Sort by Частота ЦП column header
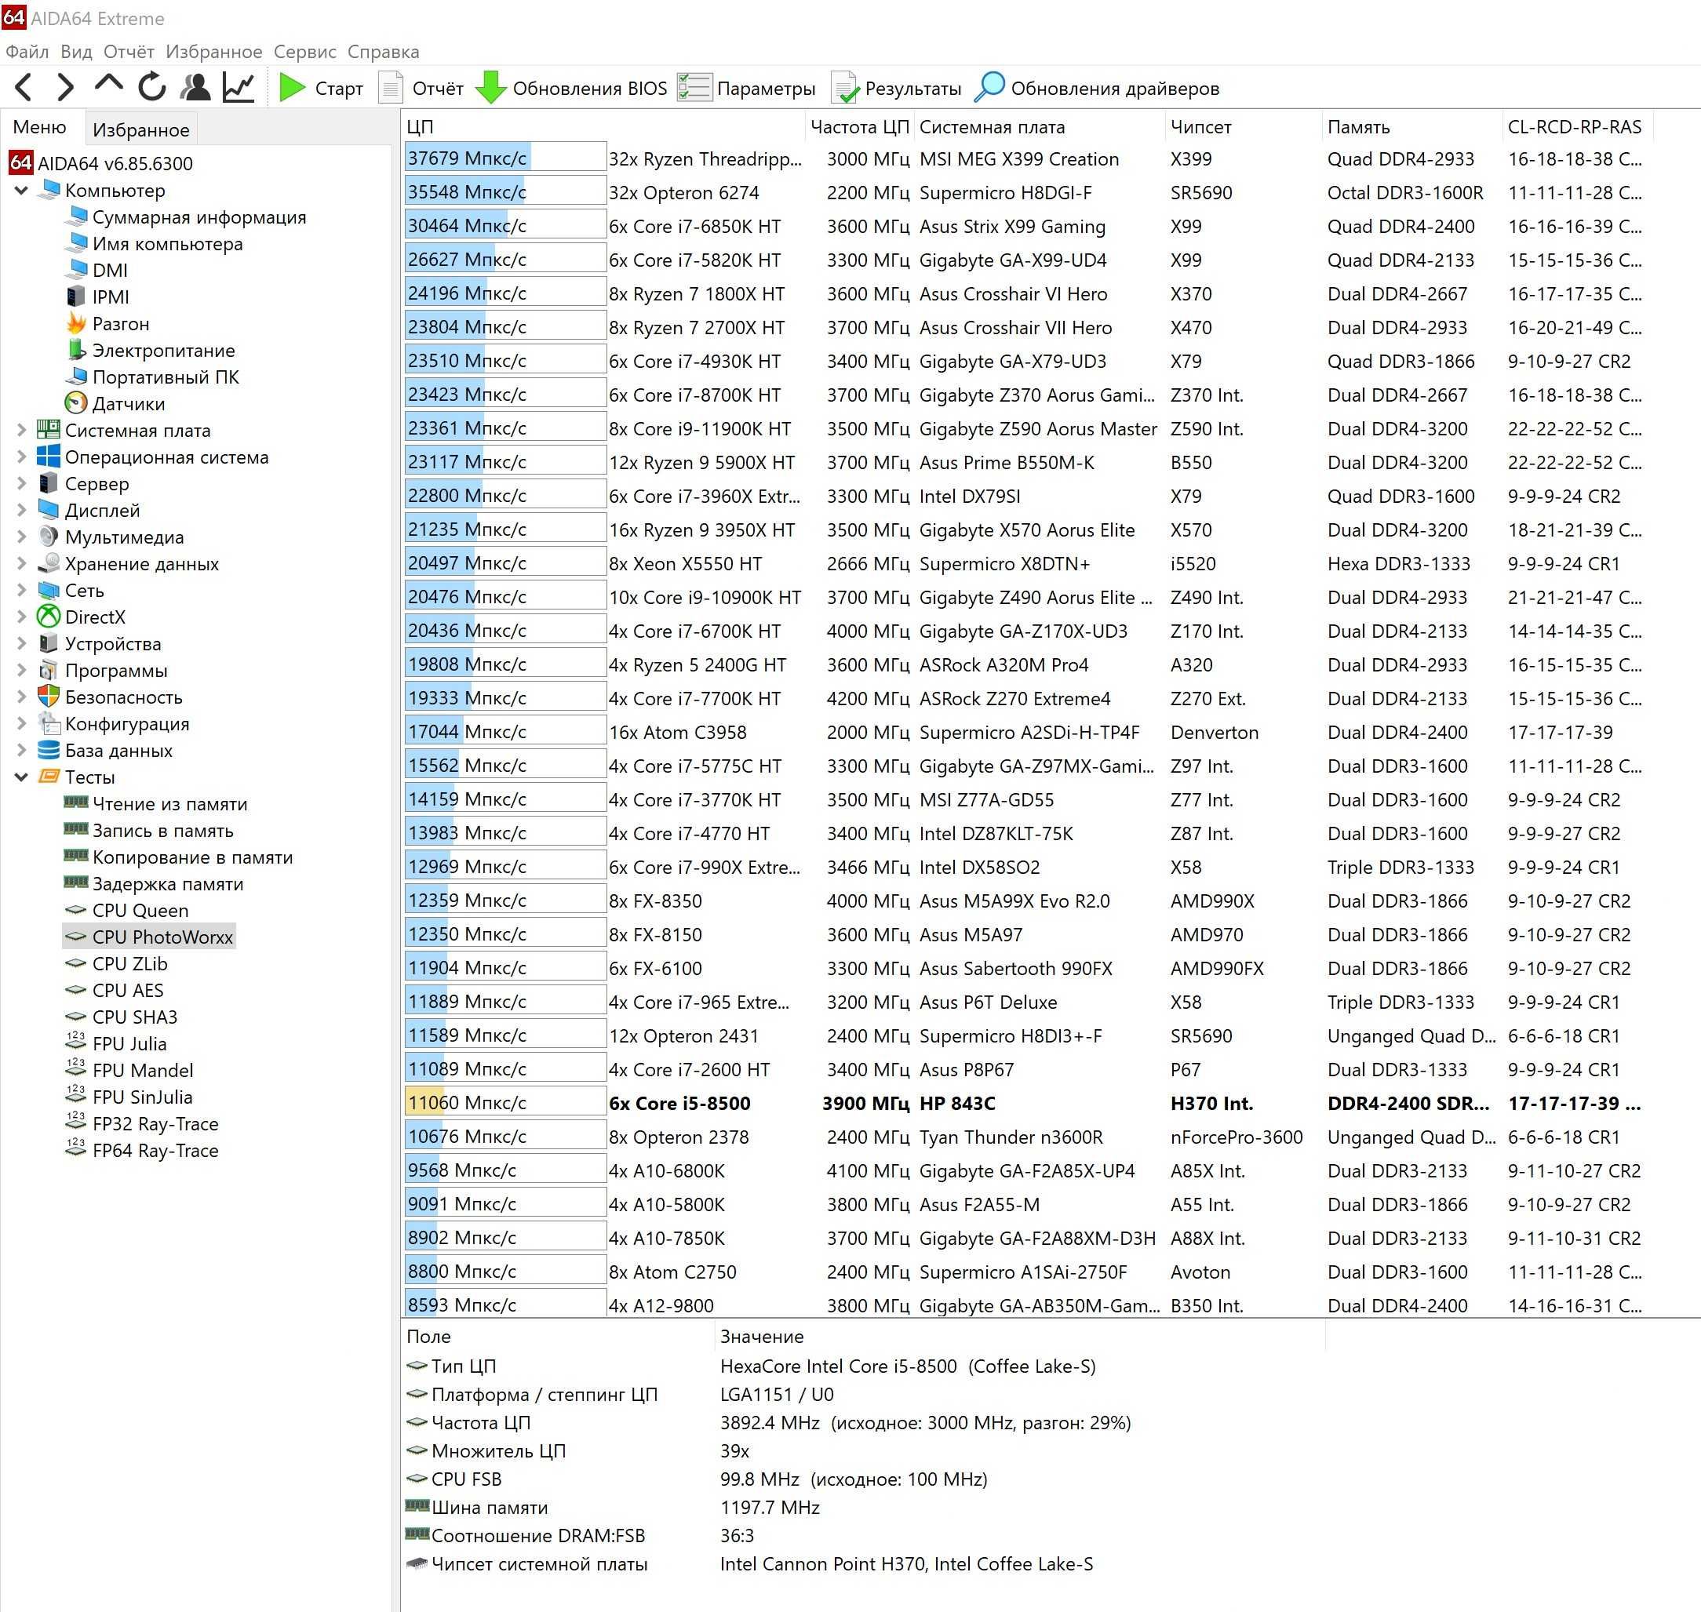The width and height of the screenshot is (1701, 1612). (x=860, y=126)
